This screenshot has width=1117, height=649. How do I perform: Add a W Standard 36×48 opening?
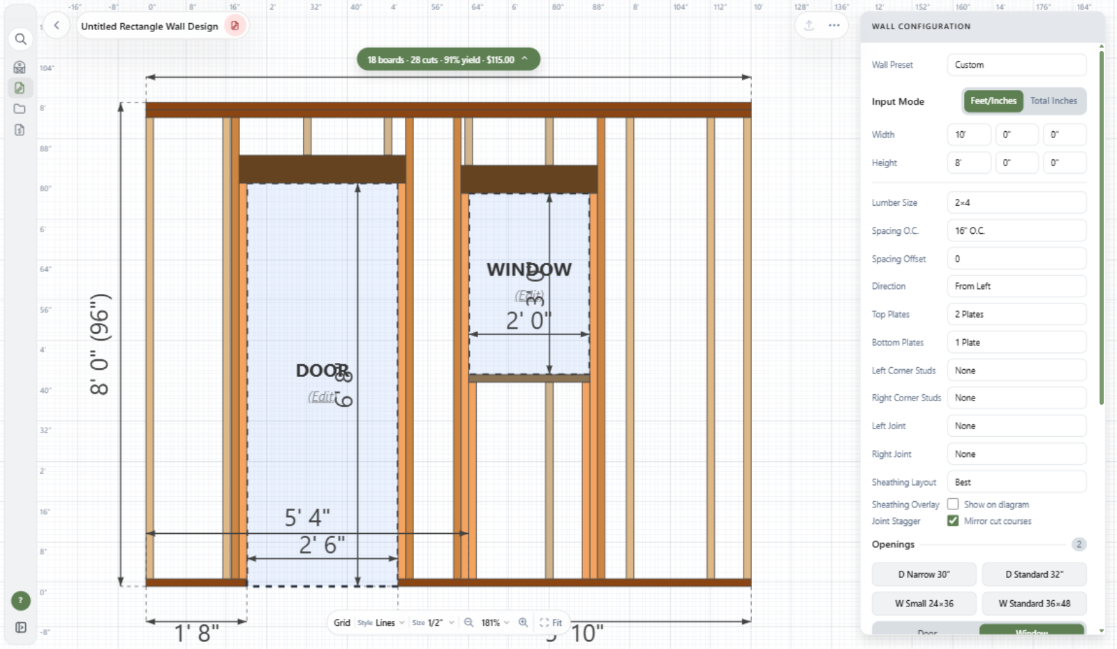(1034, 604)
